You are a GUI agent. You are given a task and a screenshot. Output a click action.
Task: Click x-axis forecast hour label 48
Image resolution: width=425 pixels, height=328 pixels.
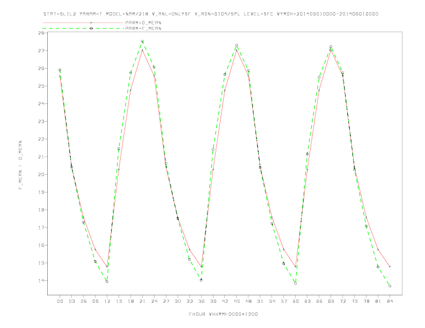(248, 301)
